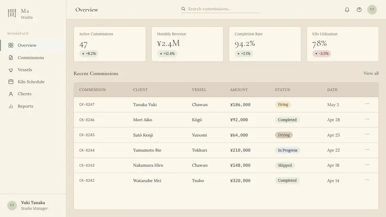Click client name Nakamura Hiro
This screenshot has width=386, height=217.
click(x=148, y=165)
